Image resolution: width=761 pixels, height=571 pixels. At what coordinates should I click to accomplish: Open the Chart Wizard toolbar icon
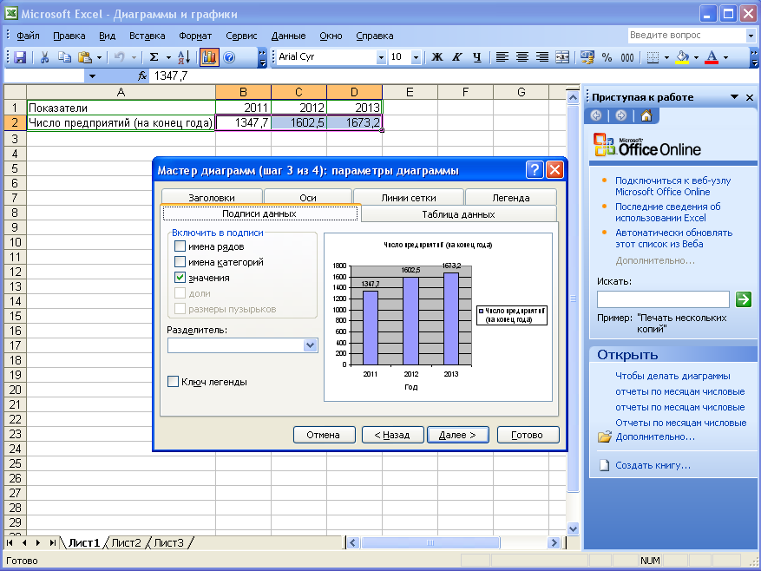click(209, 57)
